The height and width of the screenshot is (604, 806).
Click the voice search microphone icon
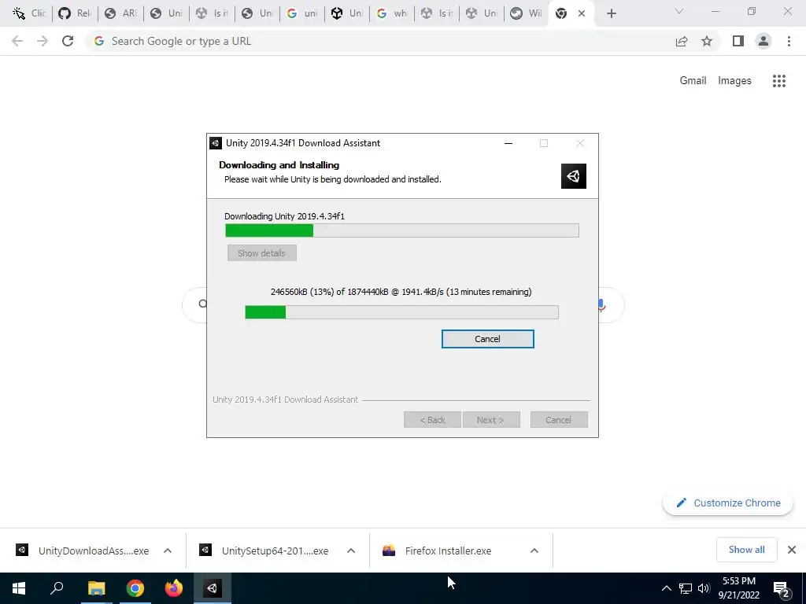(601, 305)
